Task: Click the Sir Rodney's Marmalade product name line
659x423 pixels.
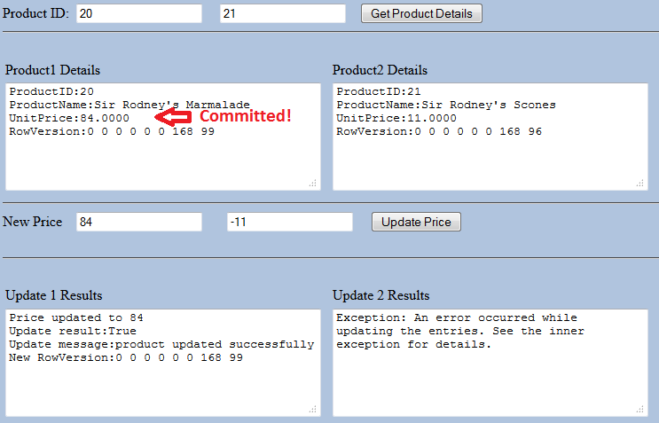Action: 129,105
